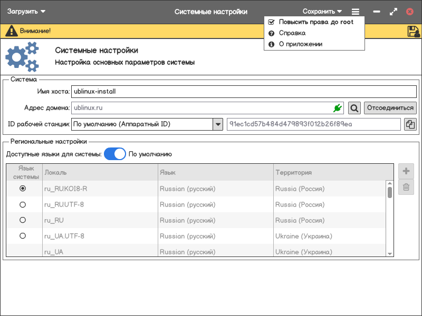
Task: Toggle the available system languages default switch
Action: 114,154
